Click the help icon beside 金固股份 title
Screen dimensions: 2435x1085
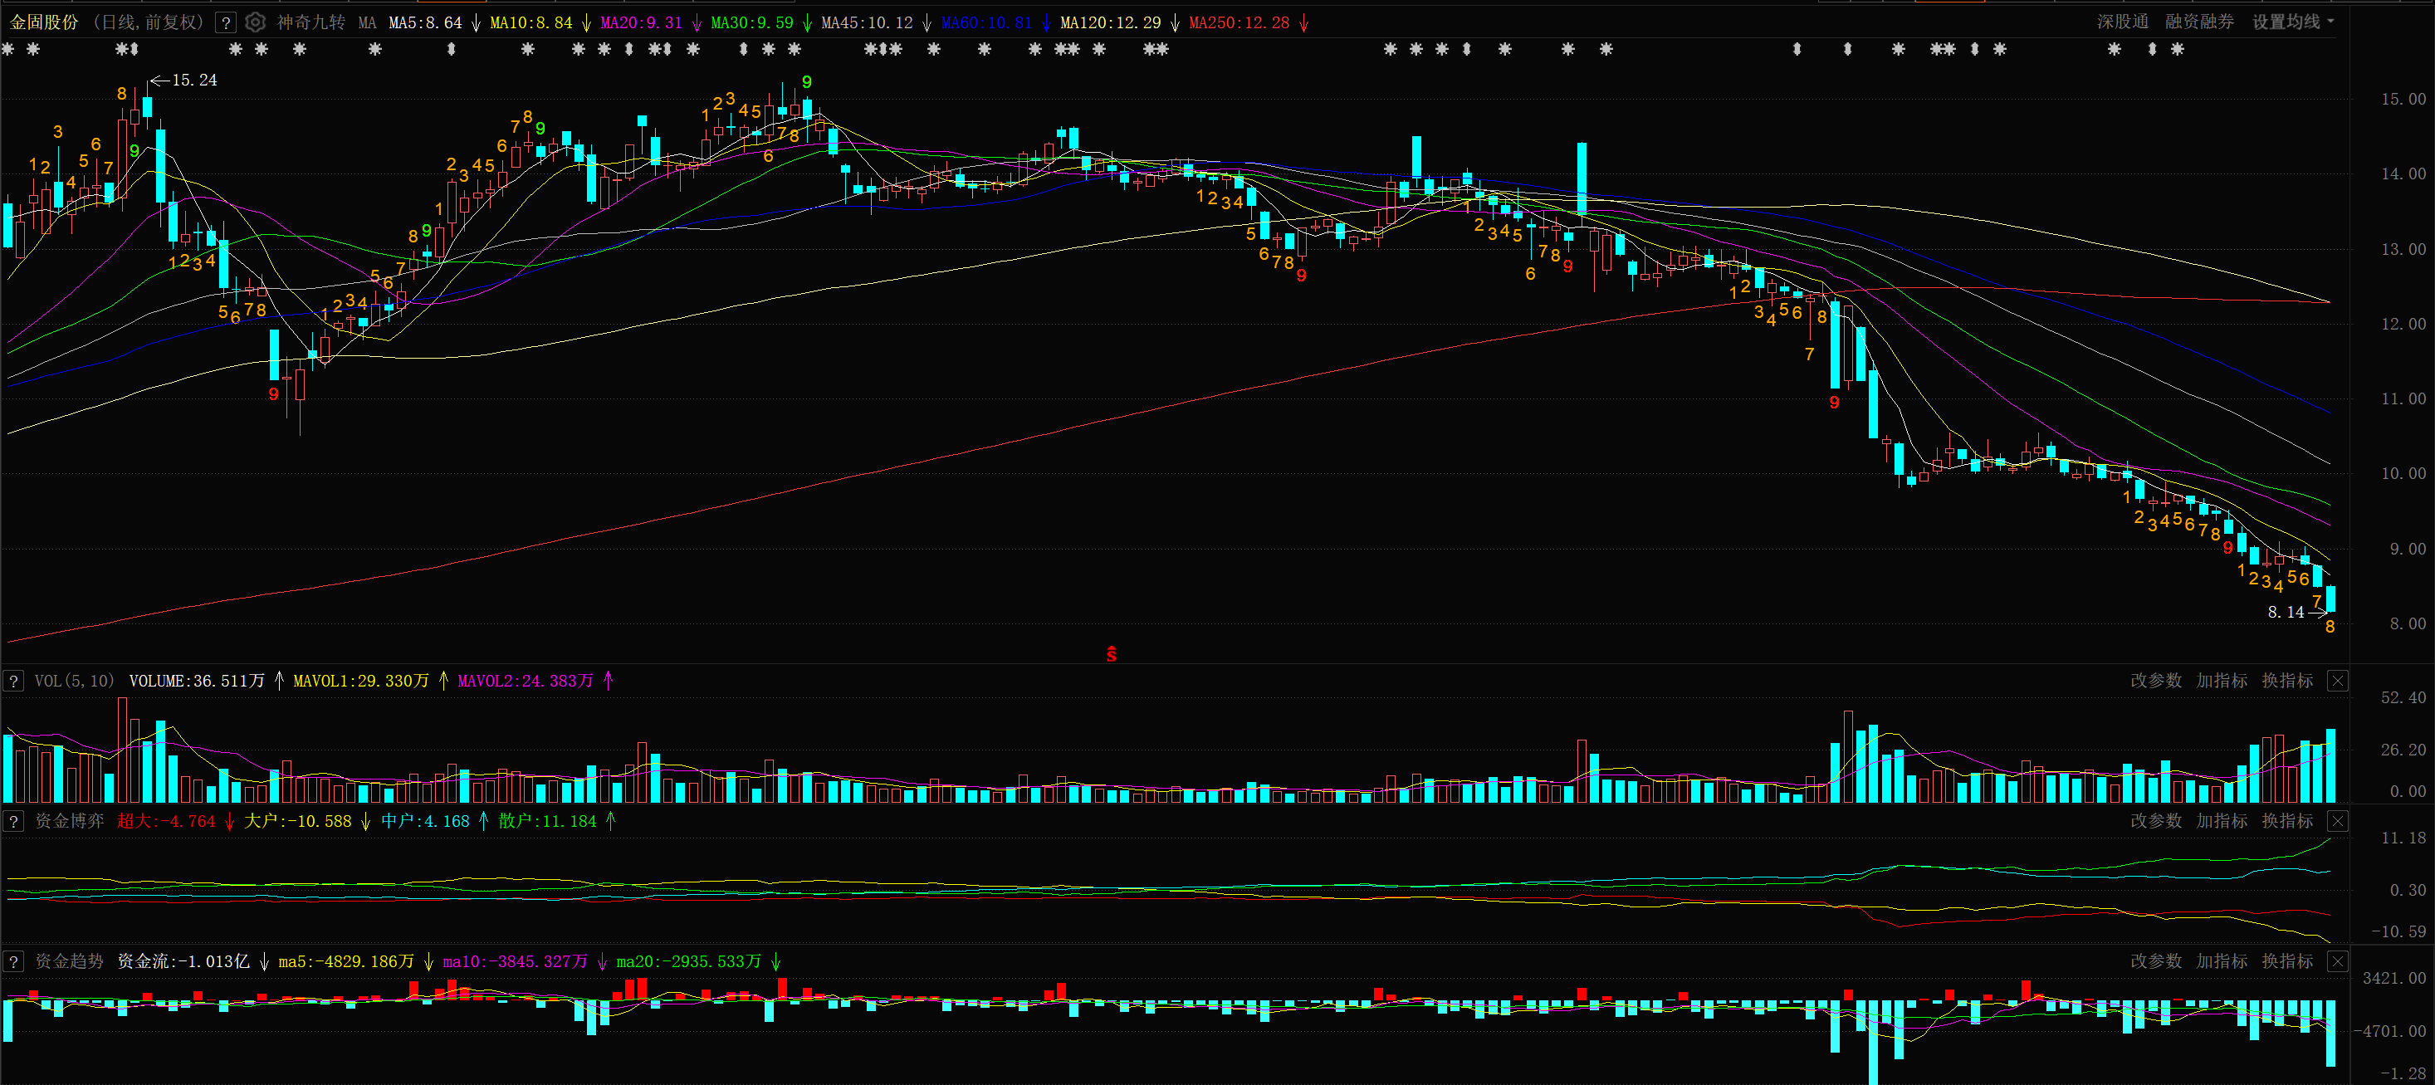point(226,22)
